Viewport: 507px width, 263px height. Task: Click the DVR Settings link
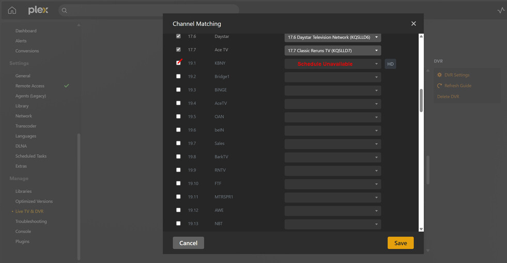coord(457,75)
